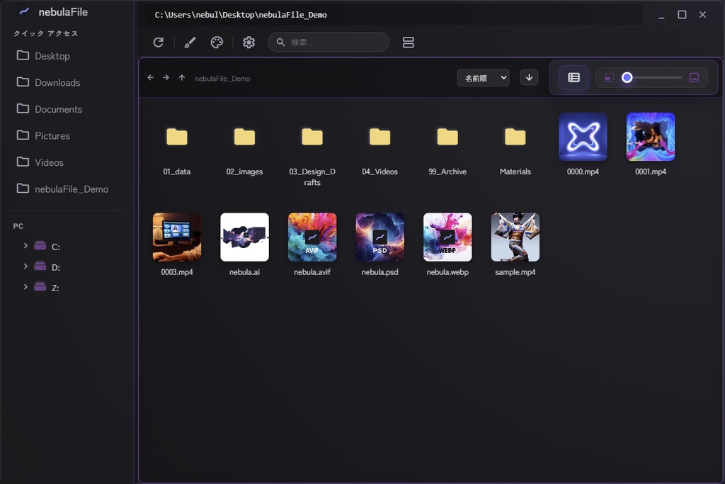Reverse sort direction with down arrow button

(x=529, y=77)
